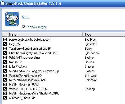Select the 5ab37c13_provaeyeliner entry
The width and height of the screenshot is (125, 104).
click(25, 58)
